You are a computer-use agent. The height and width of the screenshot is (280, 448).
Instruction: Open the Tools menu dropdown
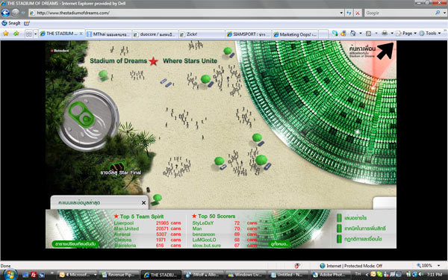pyautogui.click(x=430, y=34)
